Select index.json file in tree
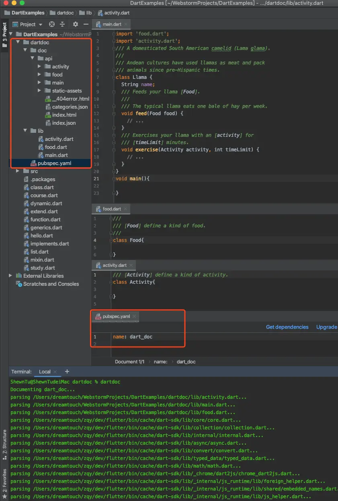This screenshot has height=501, width=338. click(x=60, y=123)
